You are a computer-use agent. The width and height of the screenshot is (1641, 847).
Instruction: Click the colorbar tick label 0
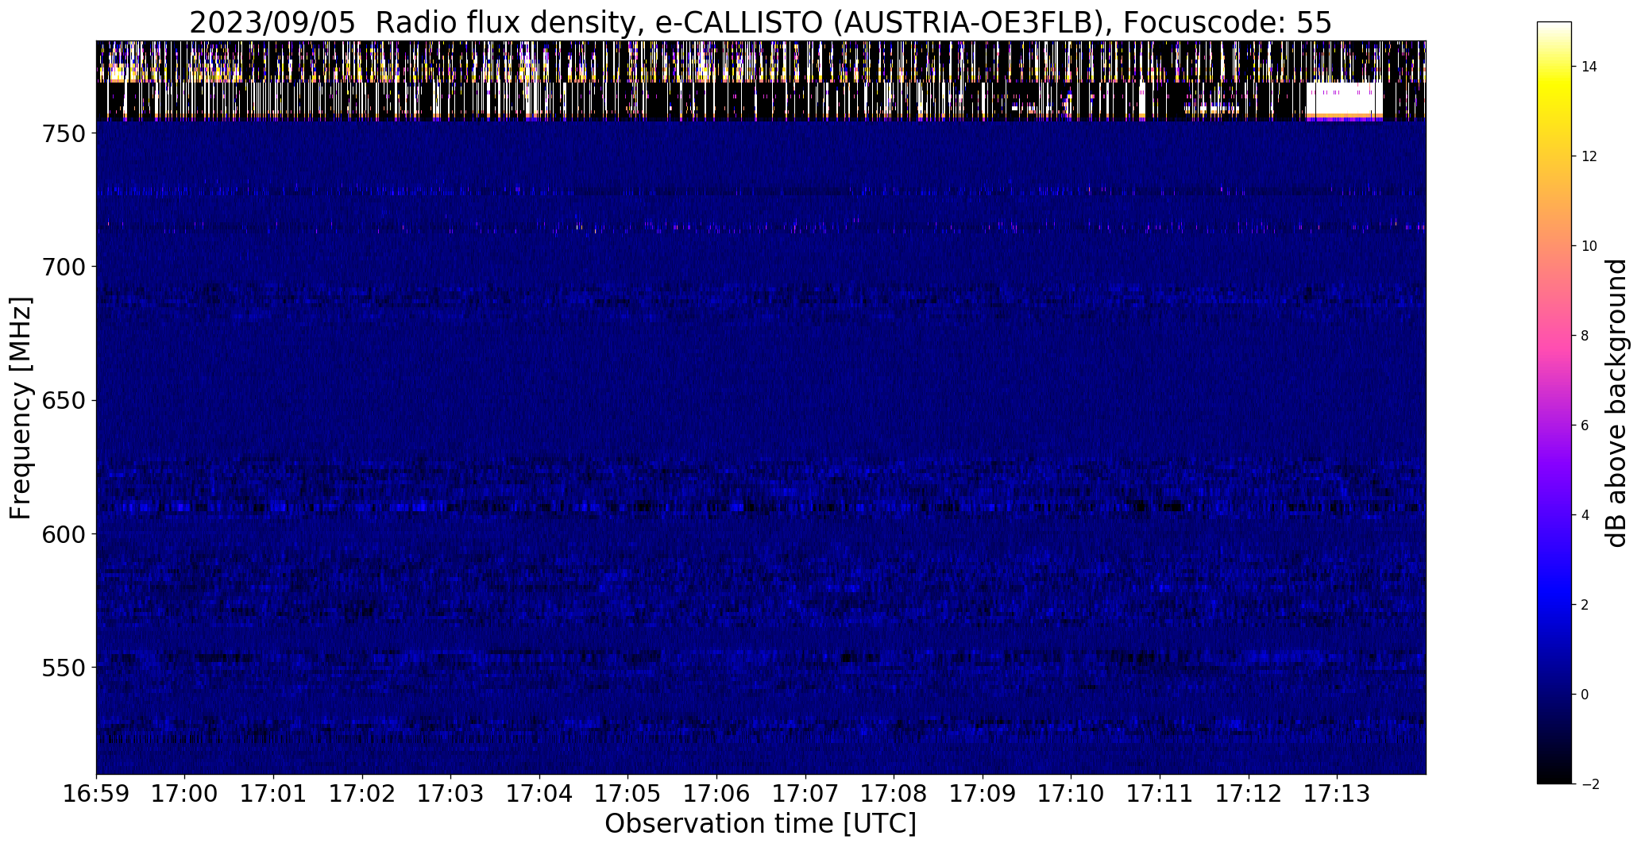click(x=1585, y=695)
